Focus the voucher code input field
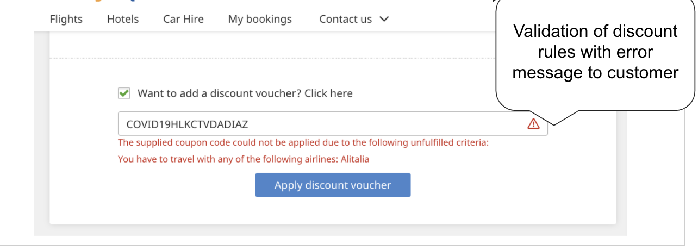 click(333, 124)
